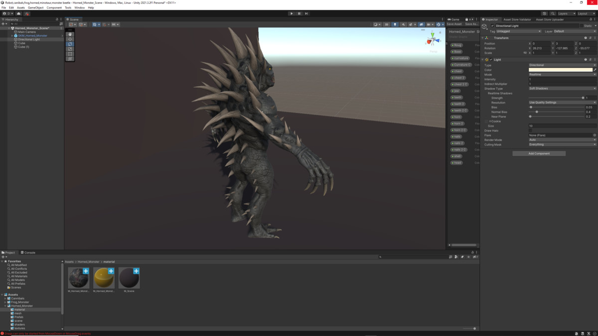Open the light Type dropdown

[562, 65]
